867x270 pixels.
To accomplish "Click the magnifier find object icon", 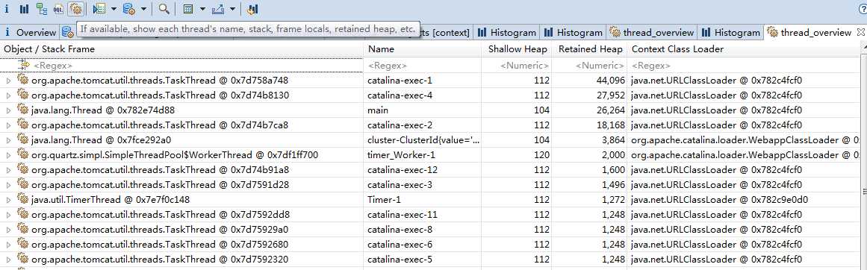I will tap(164, 9).
